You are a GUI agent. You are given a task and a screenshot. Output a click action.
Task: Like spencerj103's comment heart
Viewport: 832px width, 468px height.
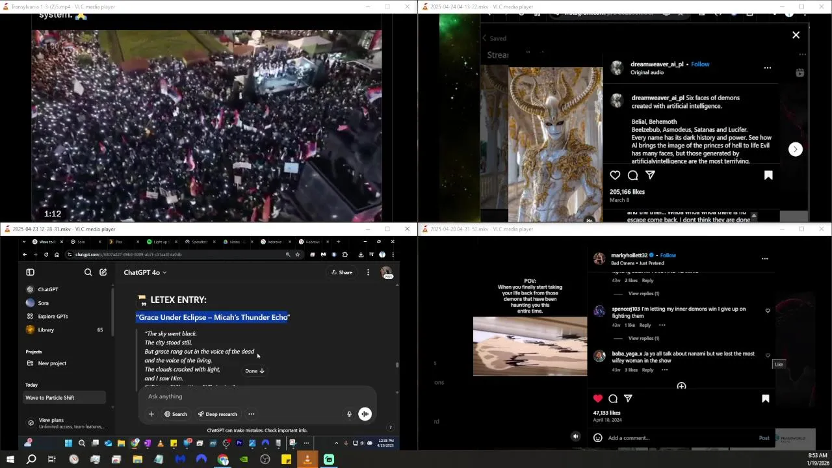pos(768,311)
